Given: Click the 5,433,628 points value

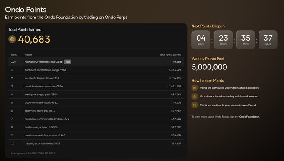Looking at the screenshot, I should point(175,70).
